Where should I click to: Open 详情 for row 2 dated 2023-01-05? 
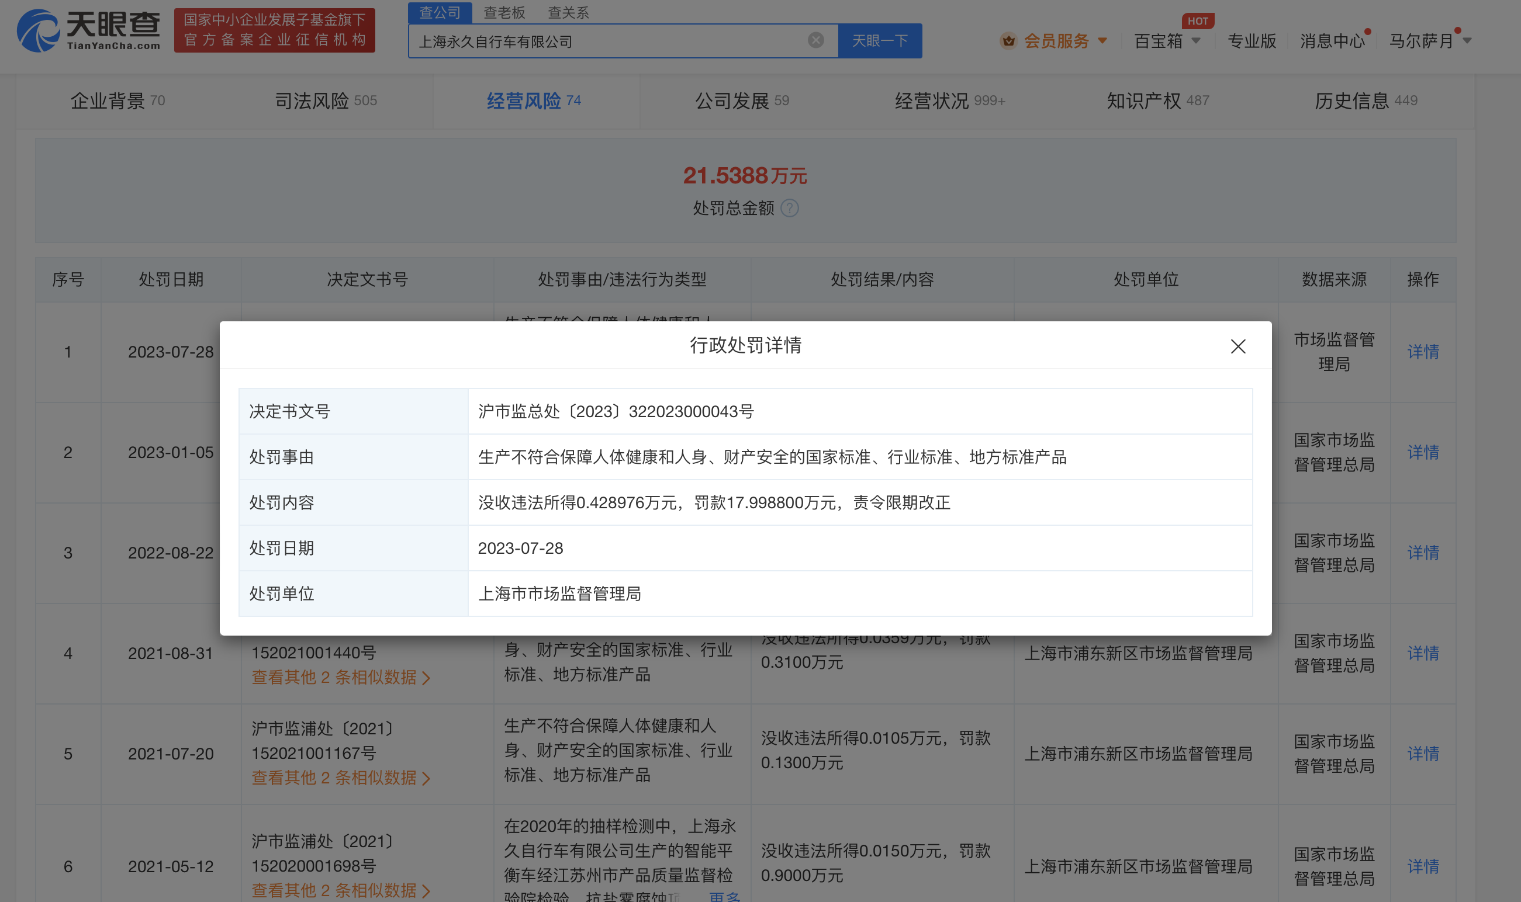pos(1423,452)
